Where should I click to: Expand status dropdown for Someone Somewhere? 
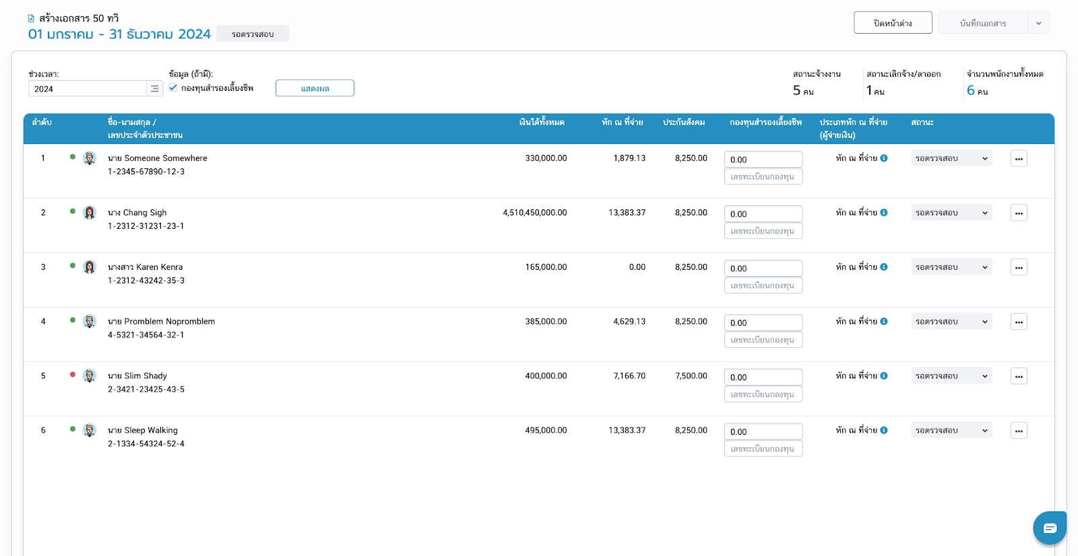(x=951, y=158)
